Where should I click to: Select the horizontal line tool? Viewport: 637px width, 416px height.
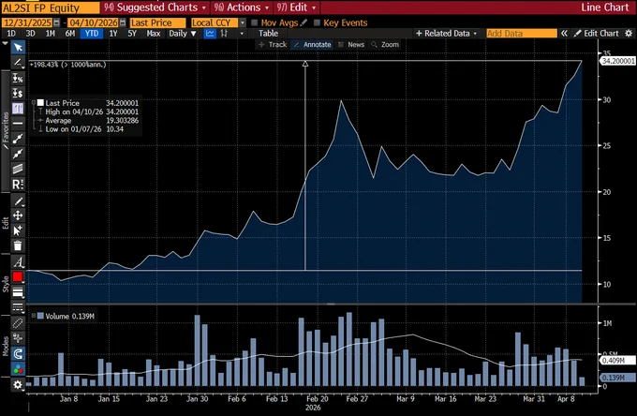(x=18, y=123)
